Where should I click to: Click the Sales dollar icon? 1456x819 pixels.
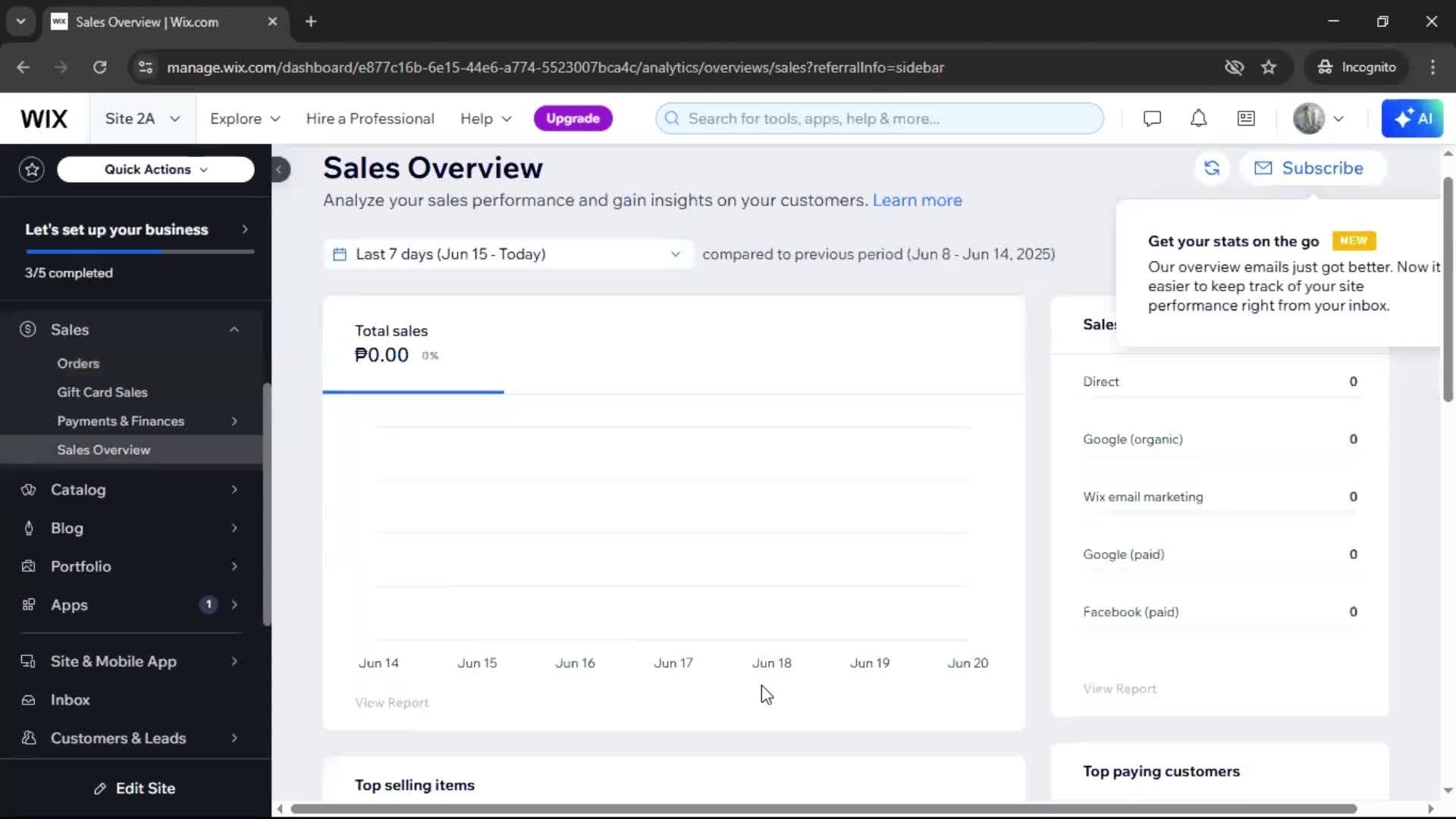28,330
